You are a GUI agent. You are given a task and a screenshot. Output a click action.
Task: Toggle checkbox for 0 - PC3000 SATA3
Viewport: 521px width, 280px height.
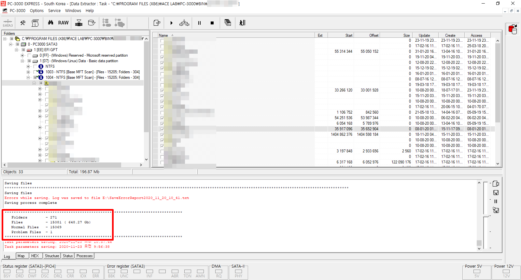click(18, 44)
